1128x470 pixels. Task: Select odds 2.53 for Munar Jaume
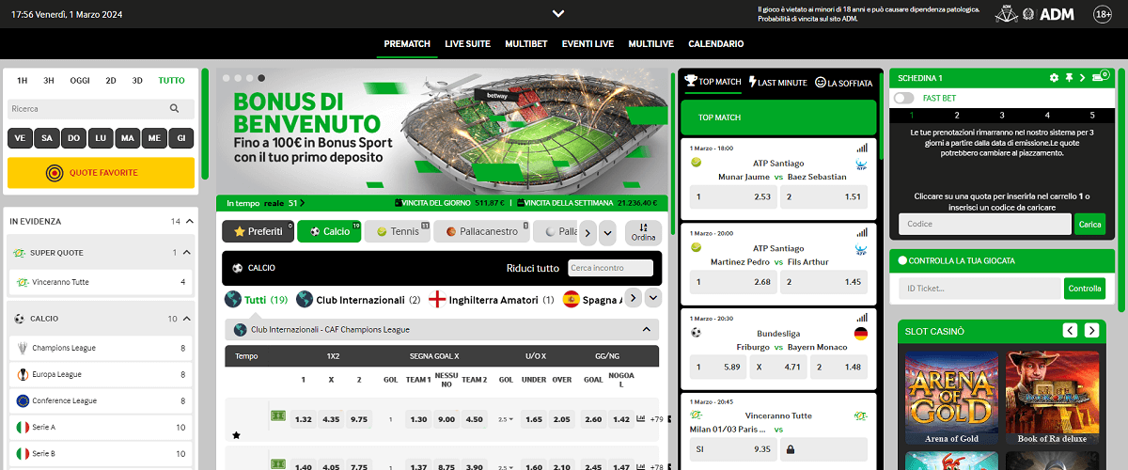coord(732,196)
